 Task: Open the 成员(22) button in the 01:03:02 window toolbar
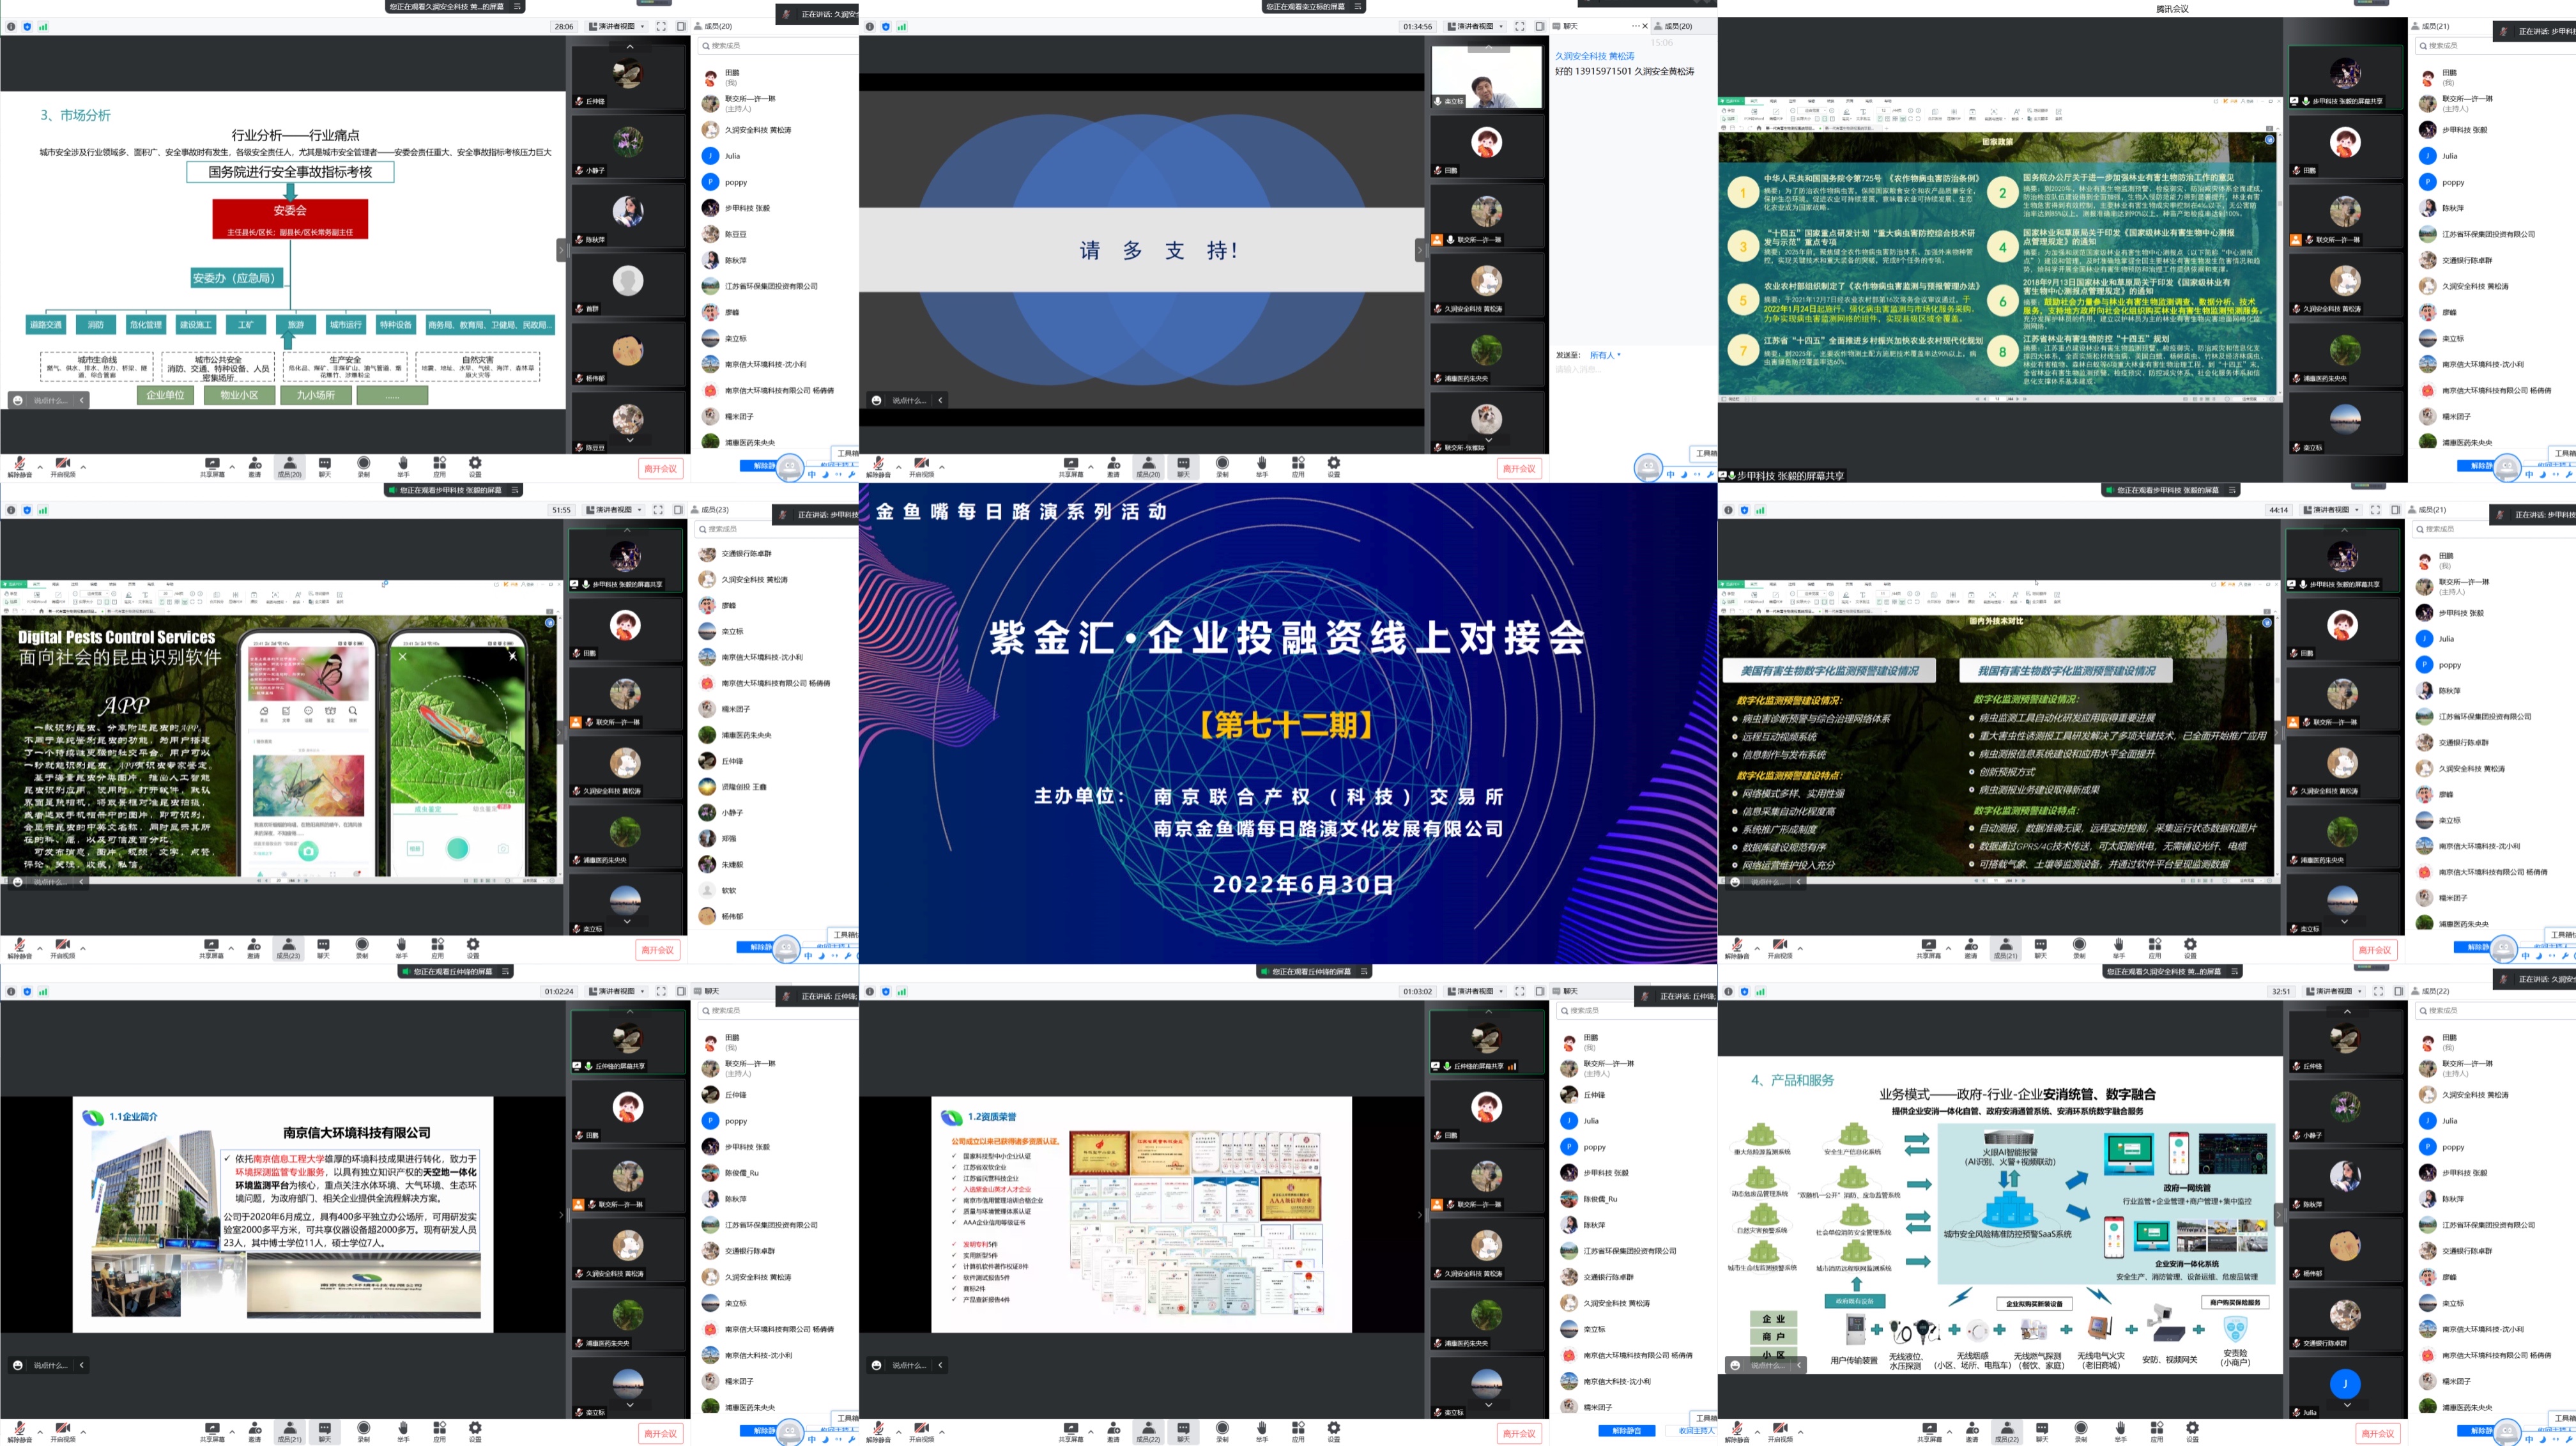coord(1148,1431)
